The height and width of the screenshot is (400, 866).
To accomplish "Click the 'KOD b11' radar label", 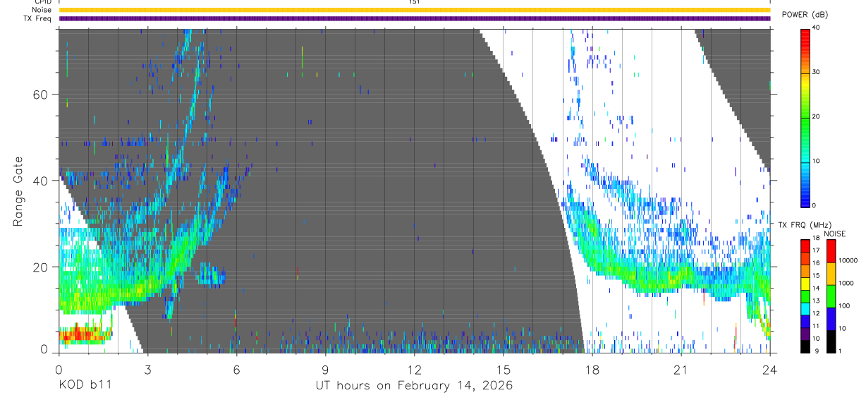I will pyautogui.click(x=85, y=385).
